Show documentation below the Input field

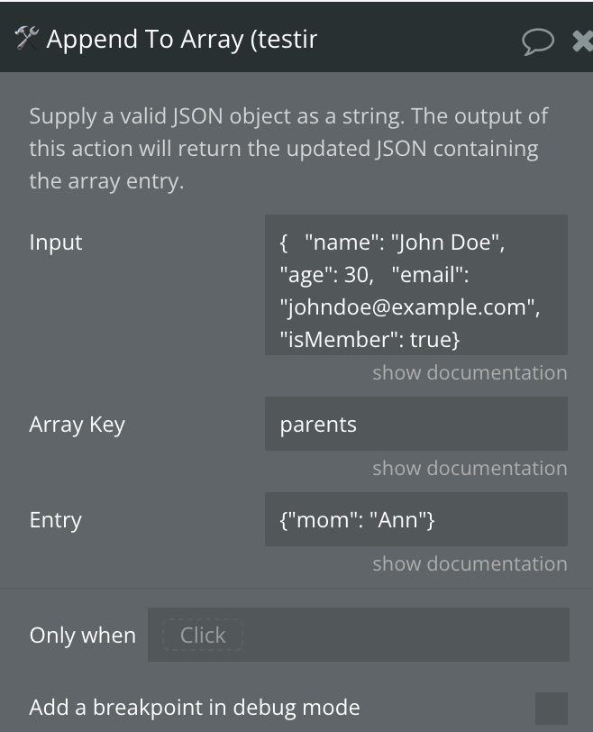click(x=470, y=372)
